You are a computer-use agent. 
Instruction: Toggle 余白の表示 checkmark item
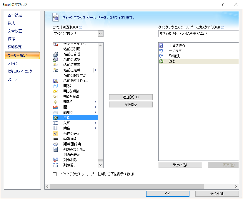point(76,134)
